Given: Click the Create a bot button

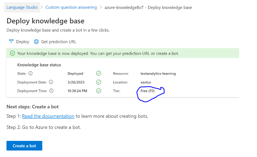Looking at the screenshot, I should [x=25, y=146].
